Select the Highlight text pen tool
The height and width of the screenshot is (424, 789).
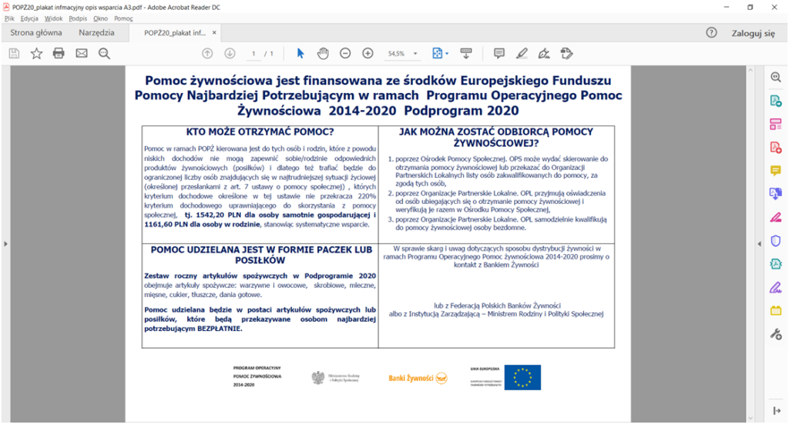(x=522, y=53)
